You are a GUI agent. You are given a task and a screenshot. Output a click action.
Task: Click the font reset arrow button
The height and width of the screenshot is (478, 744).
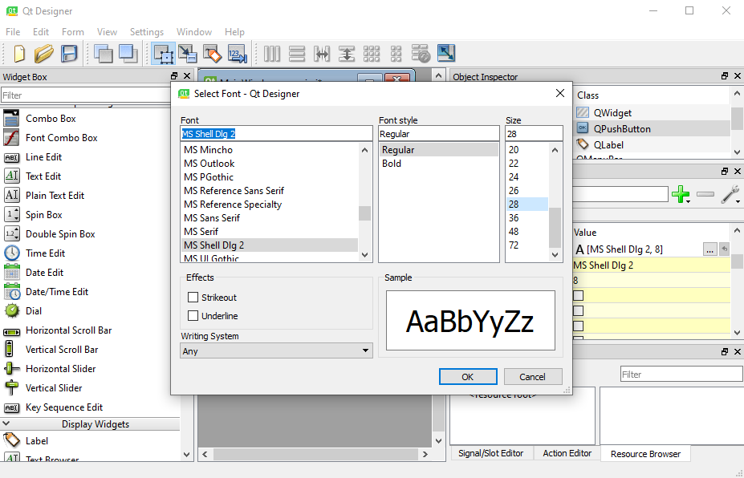point(724,249)
